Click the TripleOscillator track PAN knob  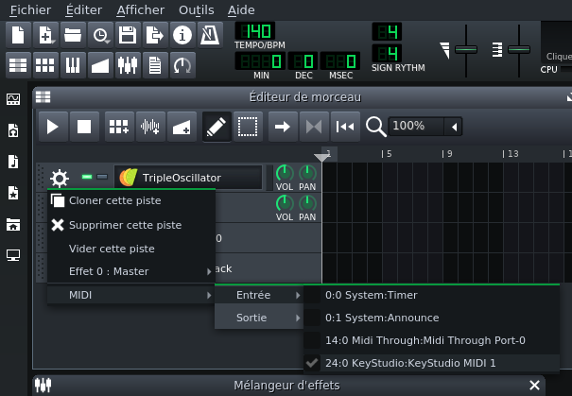pyautogui.click(x=307, y=173)
